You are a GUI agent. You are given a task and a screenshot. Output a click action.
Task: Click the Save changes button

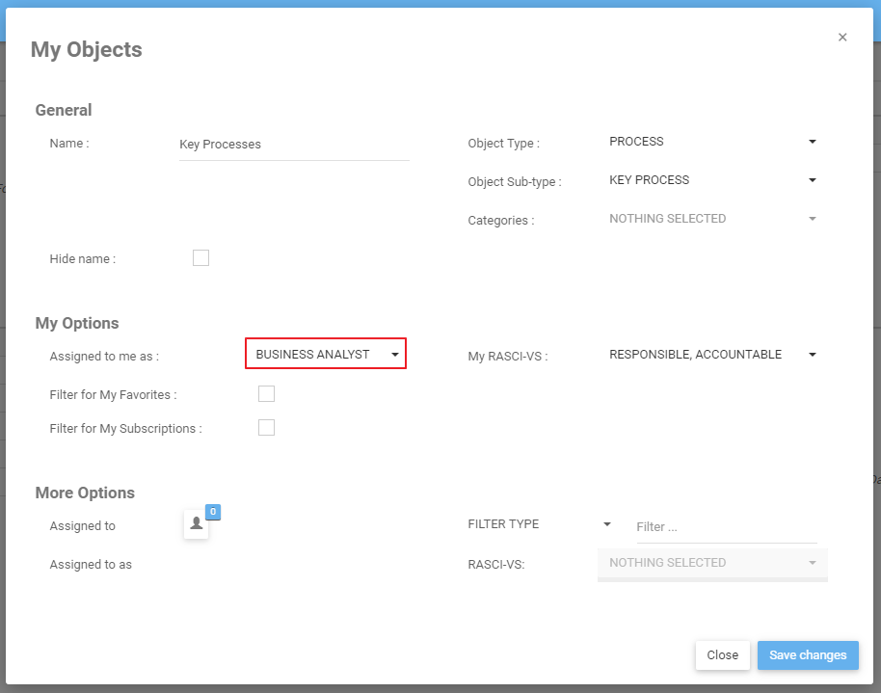point(808,655)
